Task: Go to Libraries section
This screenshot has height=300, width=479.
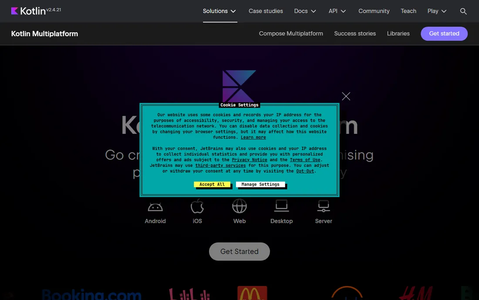Action: pyautogui.click(x=398, y=34)
